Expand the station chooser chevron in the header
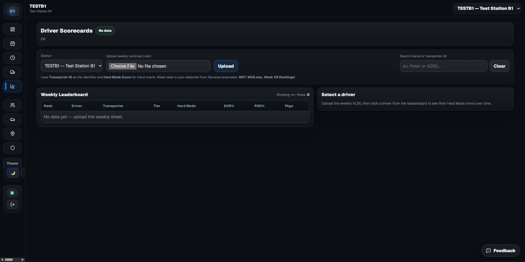525x262 pixels. pos(518,8)
